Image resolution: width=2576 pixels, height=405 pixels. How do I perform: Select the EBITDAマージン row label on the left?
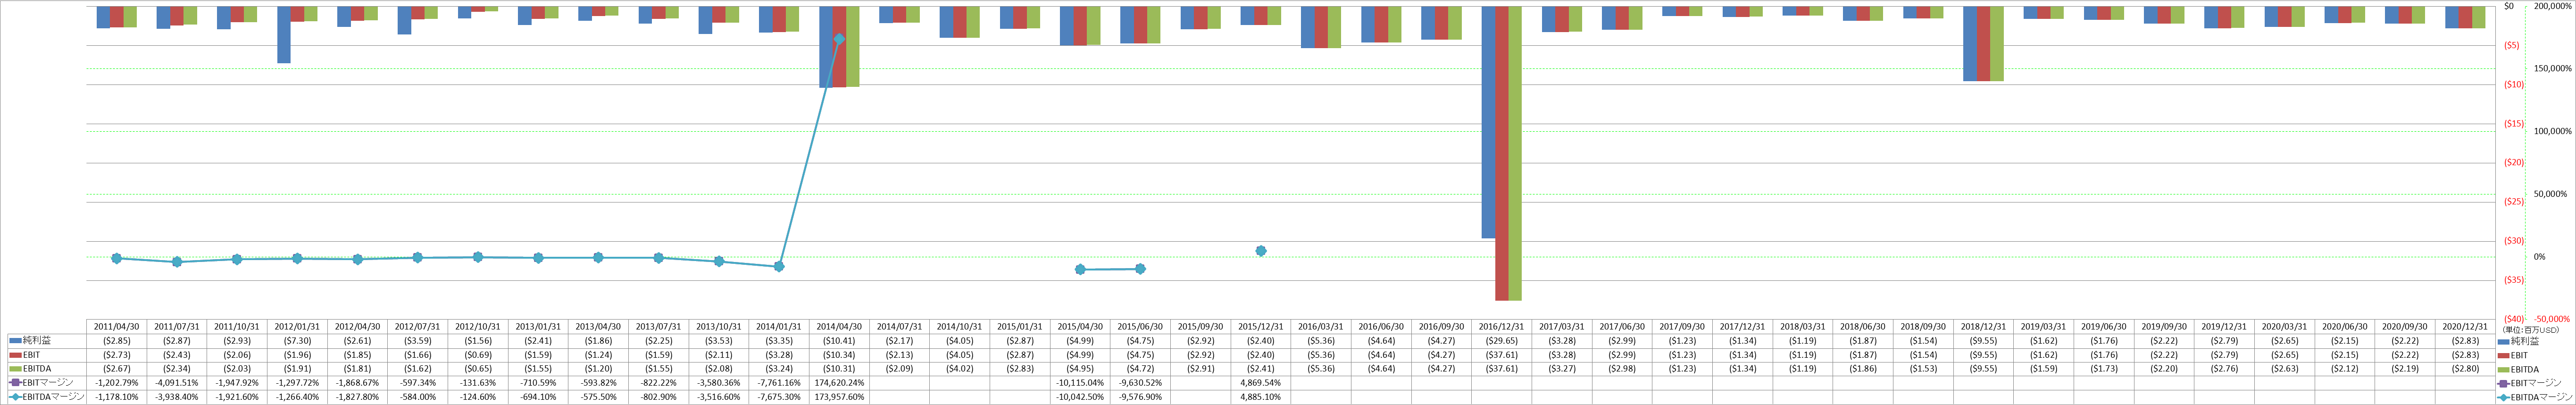click(53, 397)
